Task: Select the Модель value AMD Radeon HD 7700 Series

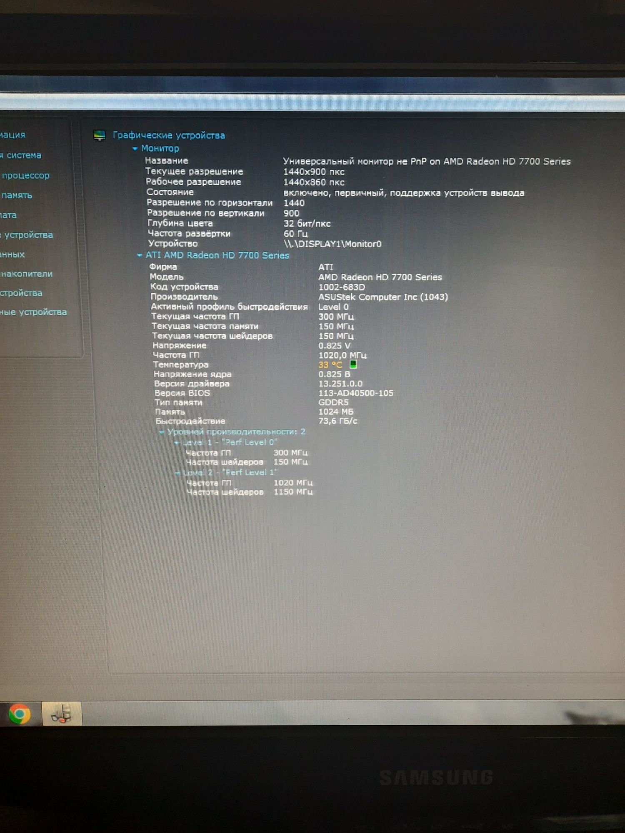Action: [380, 277]
